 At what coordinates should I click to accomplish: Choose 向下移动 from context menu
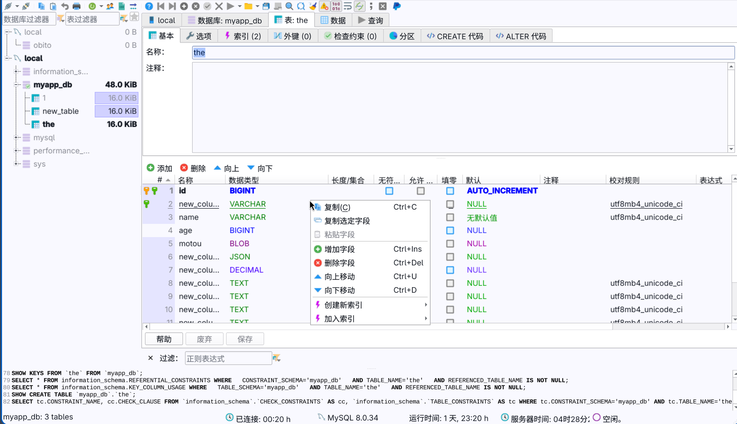[370, 290]
